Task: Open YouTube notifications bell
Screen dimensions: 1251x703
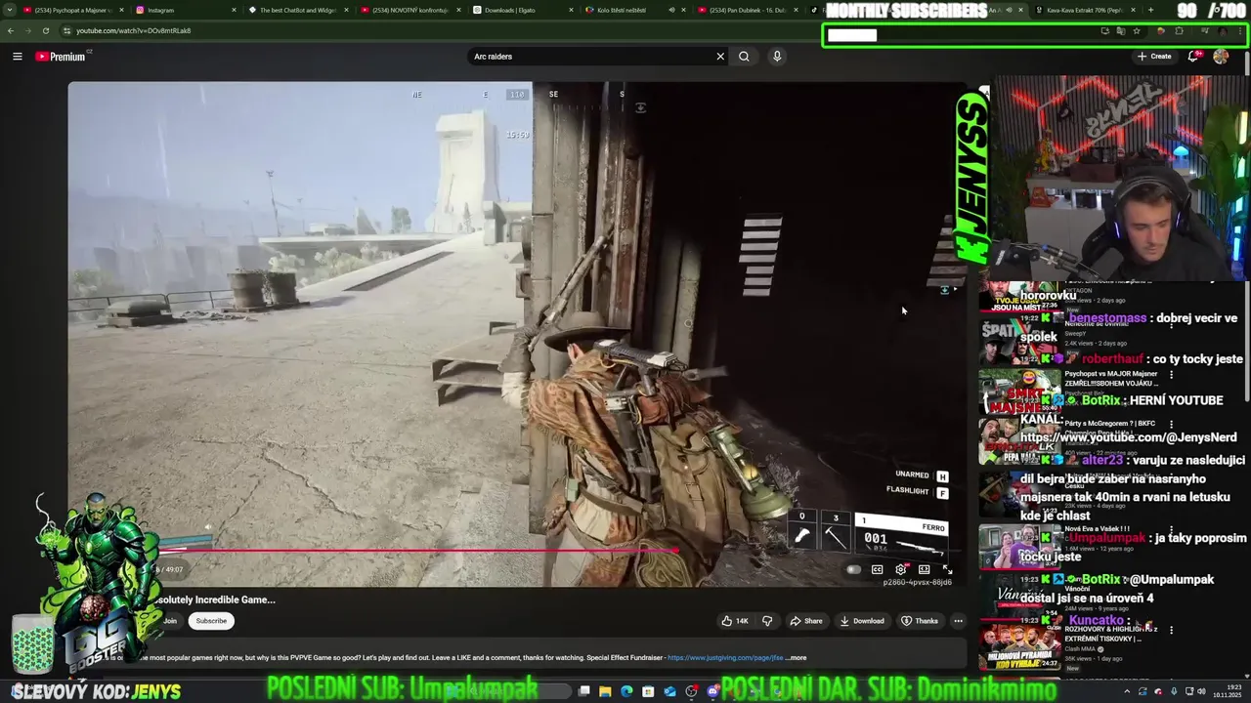Action: [x=1193, y=57]
